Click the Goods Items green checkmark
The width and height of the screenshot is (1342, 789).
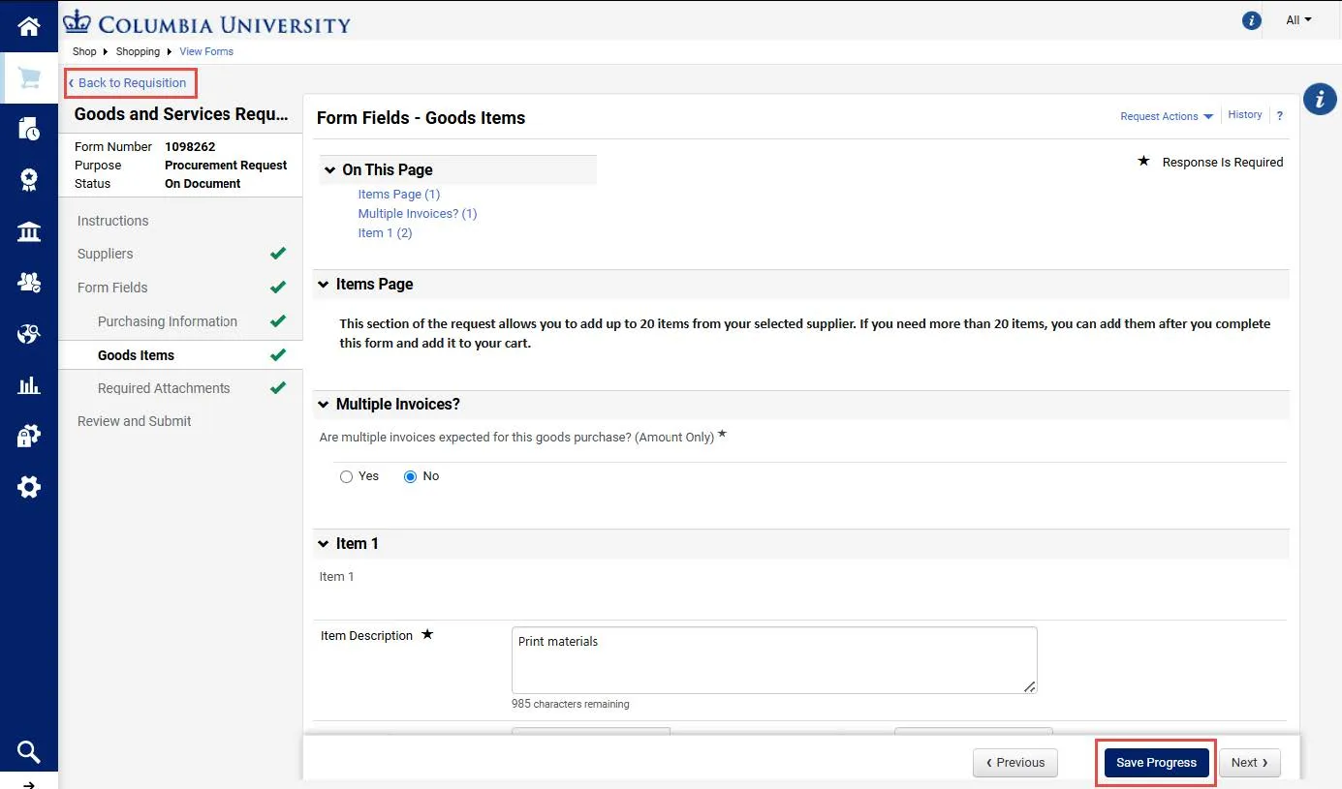click(x=278, y=355)
